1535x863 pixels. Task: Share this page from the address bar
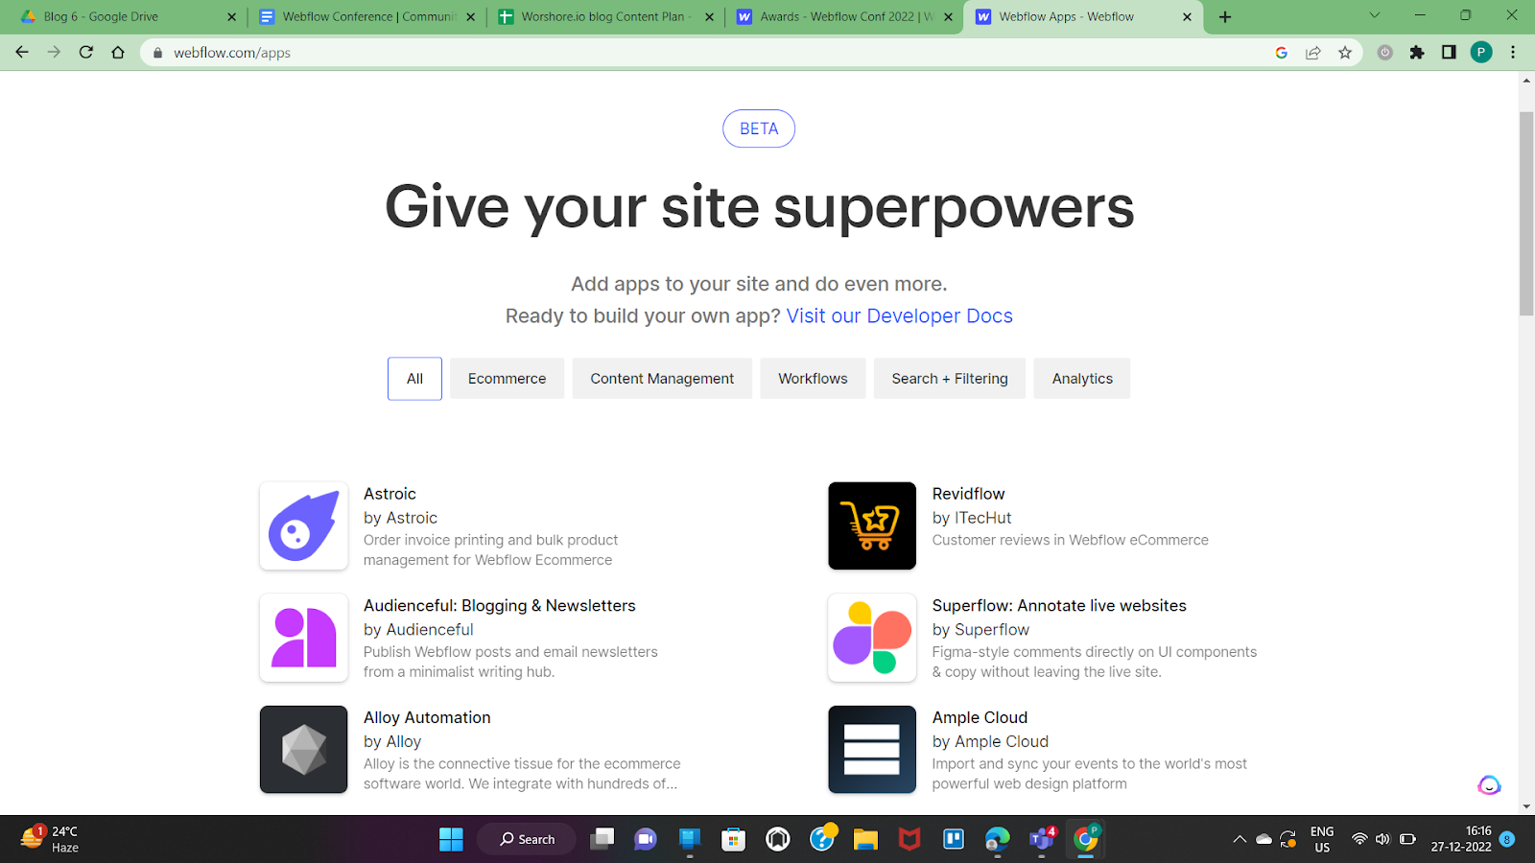(x=1313, y=53)
